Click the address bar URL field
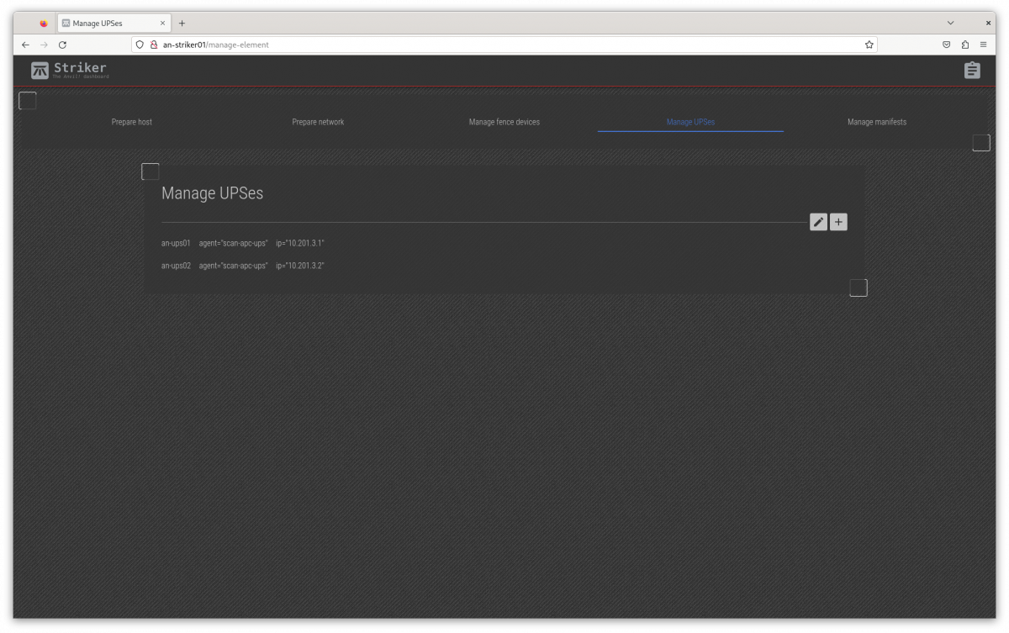This screenshot has width=1009, height=633. pos(504,45)
